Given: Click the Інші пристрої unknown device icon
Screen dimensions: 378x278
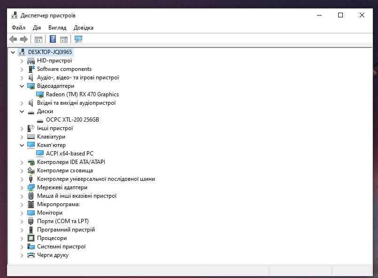Looking at the screenshot, I should (31, 128).
